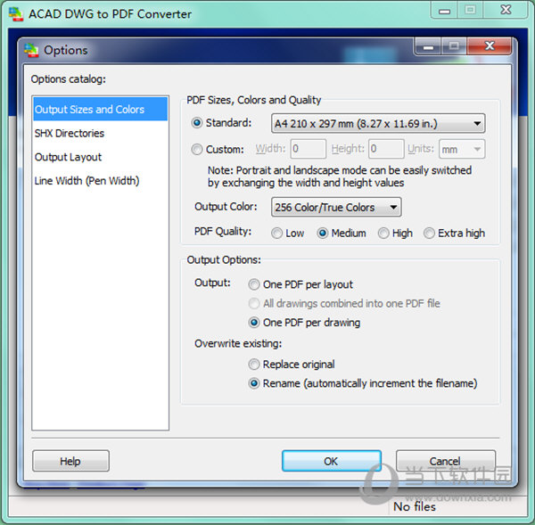
Task: Select Output Sizes and Colors category
Action: pos(100,109)
